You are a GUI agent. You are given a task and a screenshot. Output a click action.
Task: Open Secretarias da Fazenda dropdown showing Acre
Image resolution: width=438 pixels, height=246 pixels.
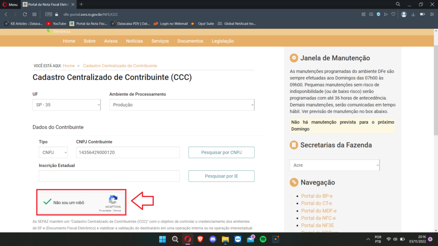(x=334, y=165)
